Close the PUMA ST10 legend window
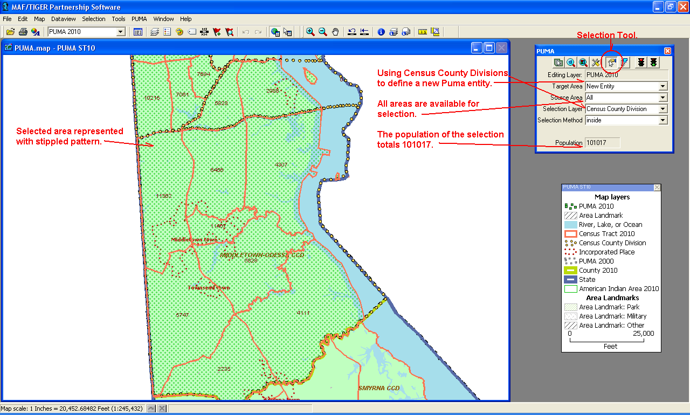The image size is (690, 415). (x=657, y=188)
